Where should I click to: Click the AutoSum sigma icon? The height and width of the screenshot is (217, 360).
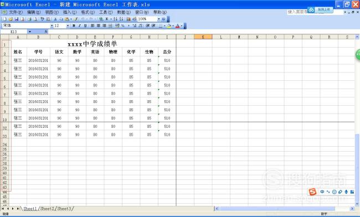pos(107,19)
